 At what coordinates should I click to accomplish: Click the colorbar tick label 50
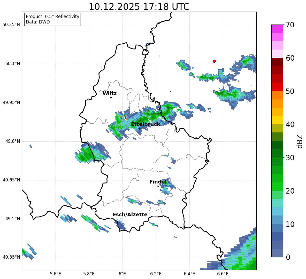(290, 91)
